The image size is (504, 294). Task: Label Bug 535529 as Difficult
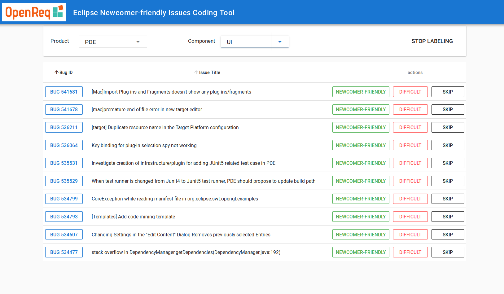[x=410, y=181]
